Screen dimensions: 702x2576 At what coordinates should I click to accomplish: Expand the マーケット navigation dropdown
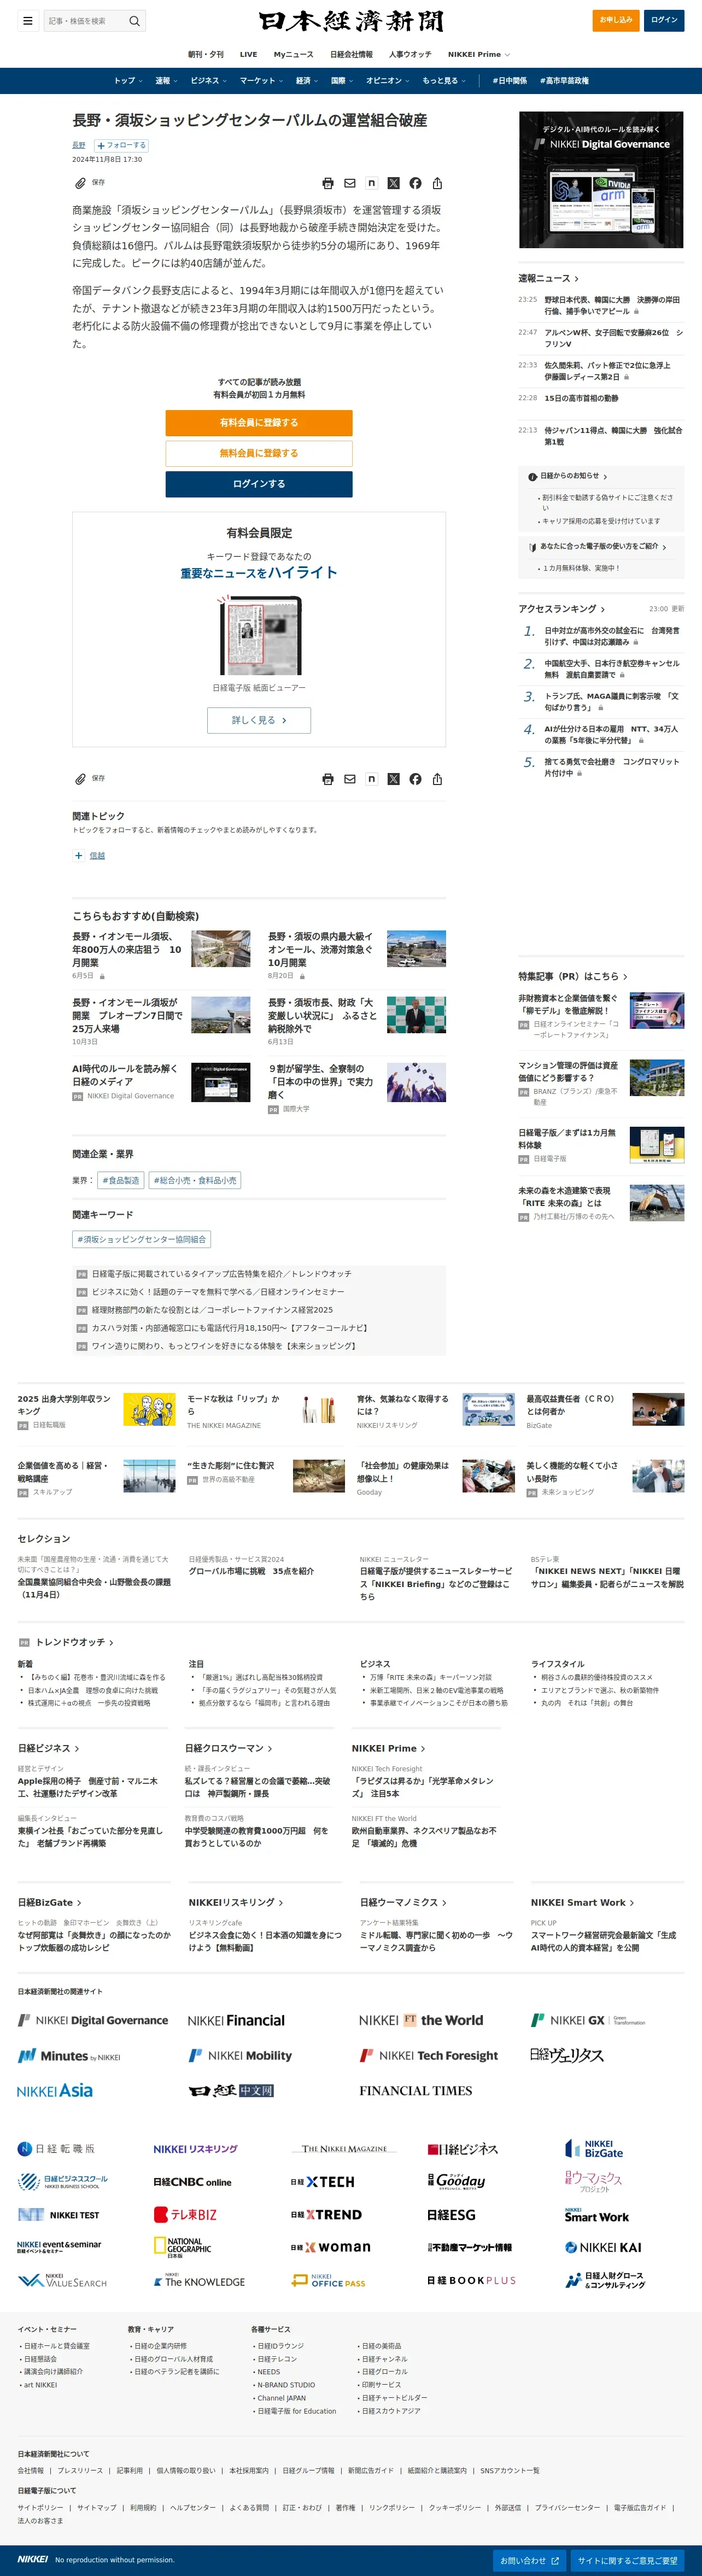(261, 81)
